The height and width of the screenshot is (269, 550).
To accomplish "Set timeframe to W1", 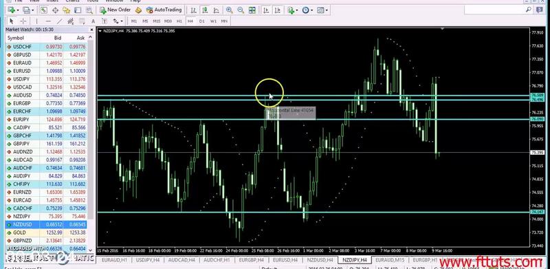I will pos(213,21).
